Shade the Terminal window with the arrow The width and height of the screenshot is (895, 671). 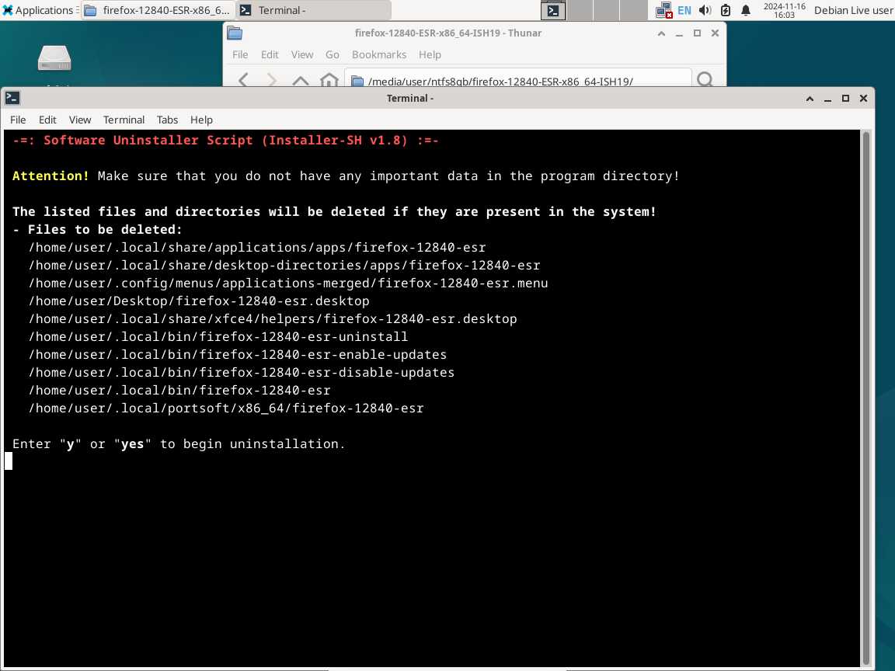[810, 99]
